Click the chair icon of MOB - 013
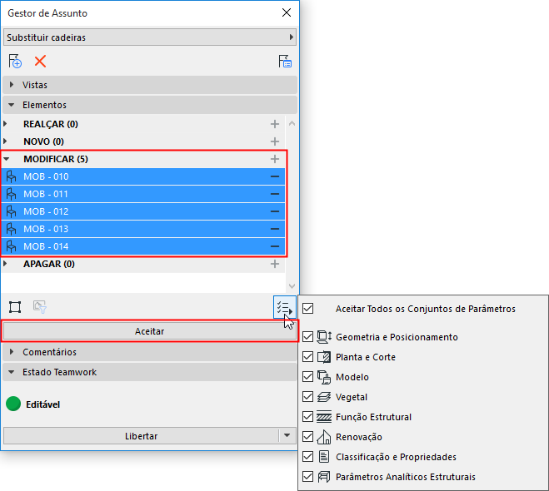 [11, 229]
